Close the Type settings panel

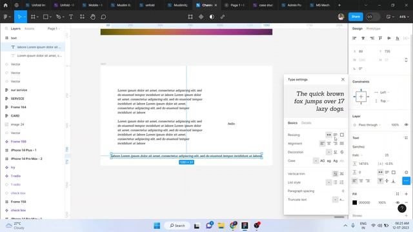pyautogui.click(x=343, y=79)
